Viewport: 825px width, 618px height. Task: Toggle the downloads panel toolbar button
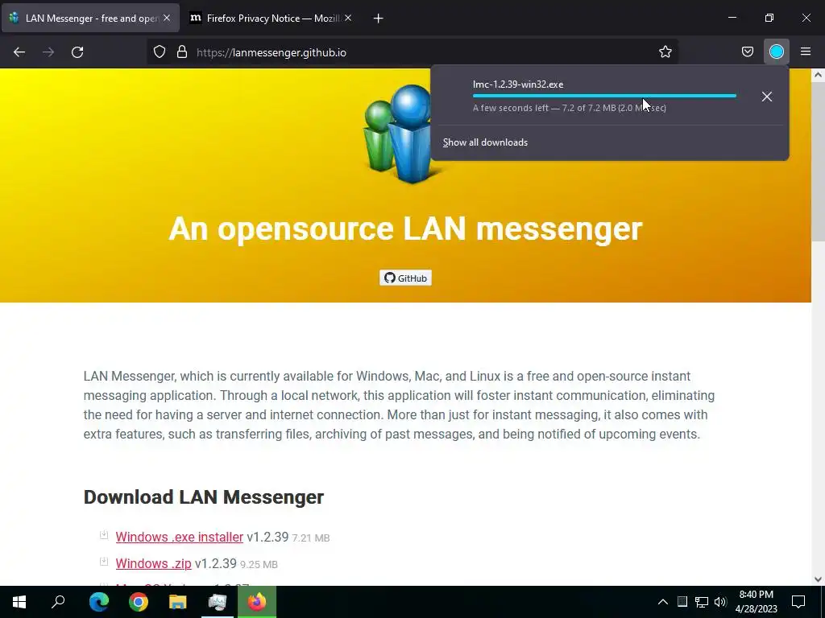[x=776, y=52]
